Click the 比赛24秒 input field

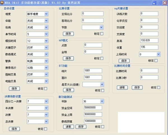coord(149,77)
